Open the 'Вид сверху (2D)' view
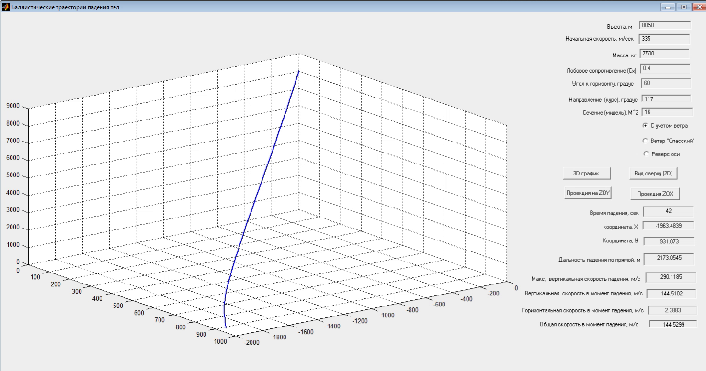The height and width of the screenshot is (371, 706). coord(653,174)
